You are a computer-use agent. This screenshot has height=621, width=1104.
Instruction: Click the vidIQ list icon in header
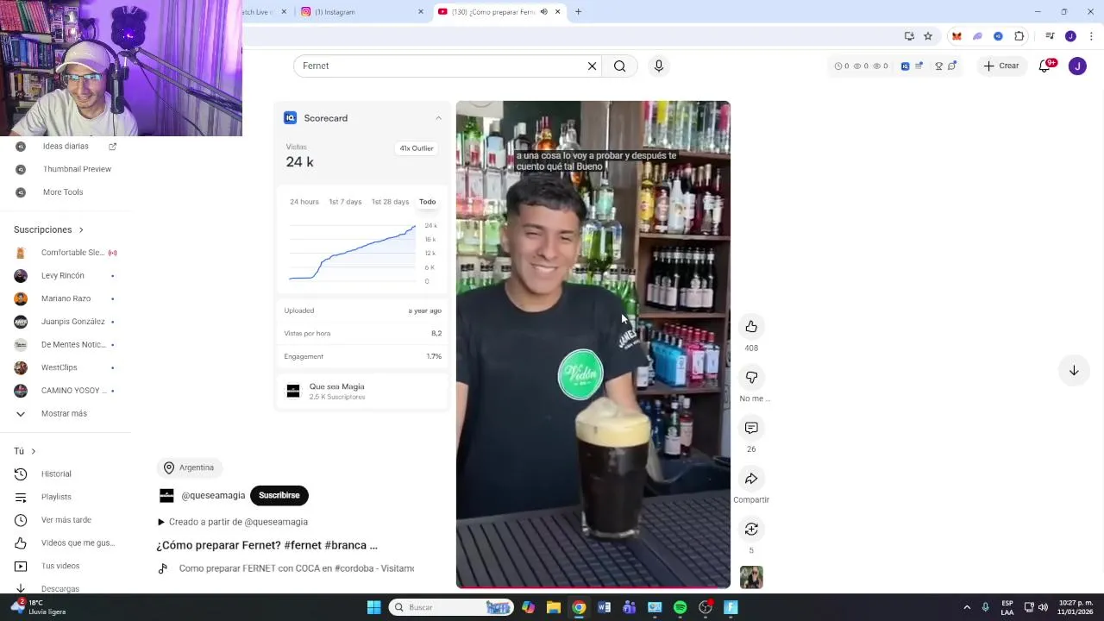[x=919, y=66]
